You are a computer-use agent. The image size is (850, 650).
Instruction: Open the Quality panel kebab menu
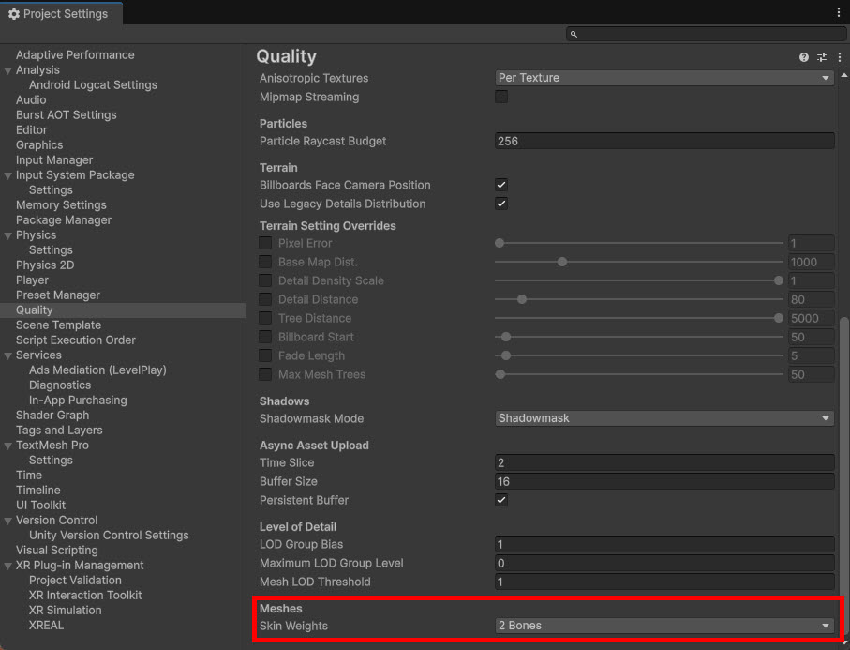(x=840, y=57)
